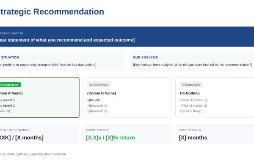Click the Option B Name heading
The height and width of the screenshot is (163, 254).
point(102,93)
